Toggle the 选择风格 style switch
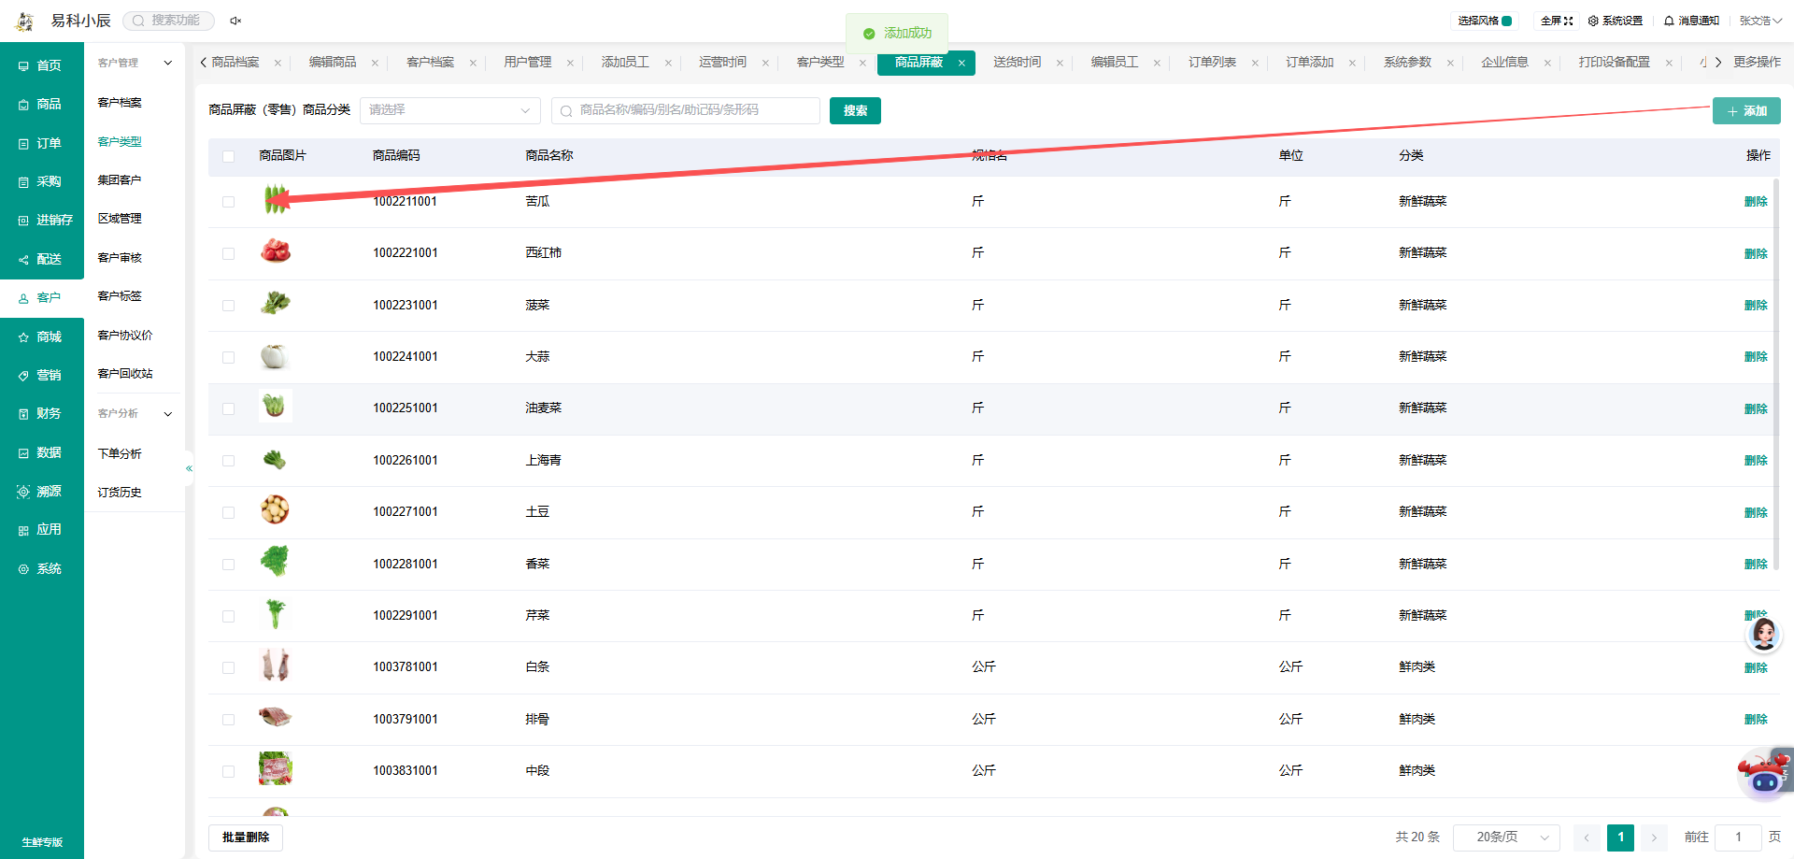 click(1506, 21)
